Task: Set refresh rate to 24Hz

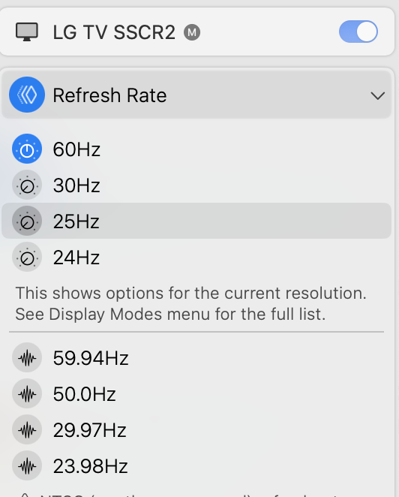Action: click(x=196, y=257)
